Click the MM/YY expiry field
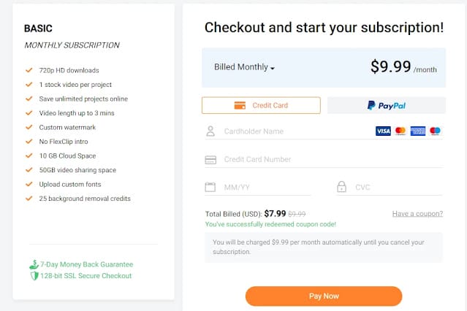Viewport: 467px width, 311px height. [263, 188]
